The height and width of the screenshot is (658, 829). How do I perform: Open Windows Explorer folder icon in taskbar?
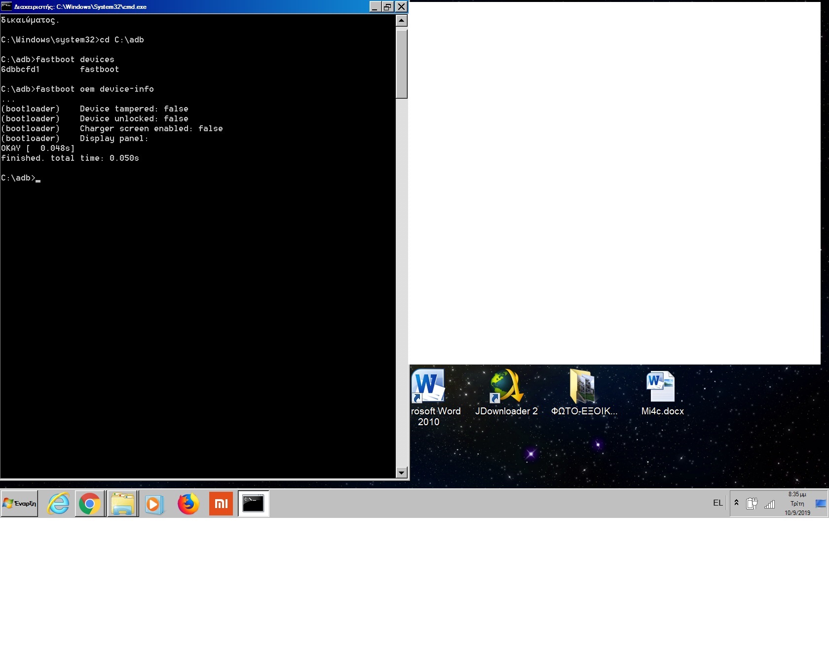pos(122,504)
